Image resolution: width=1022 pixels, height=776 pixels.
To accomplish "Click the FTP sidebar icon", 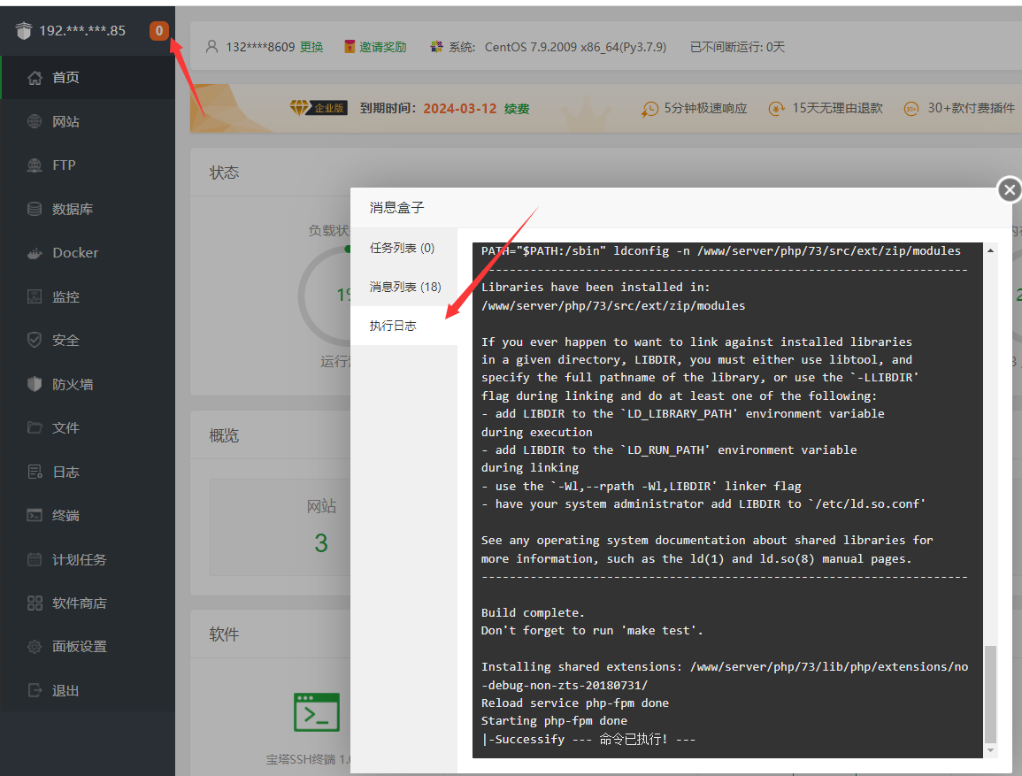I will tap(35, 165).
